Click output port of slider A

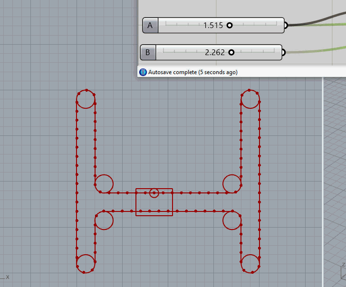coord(285,26)
